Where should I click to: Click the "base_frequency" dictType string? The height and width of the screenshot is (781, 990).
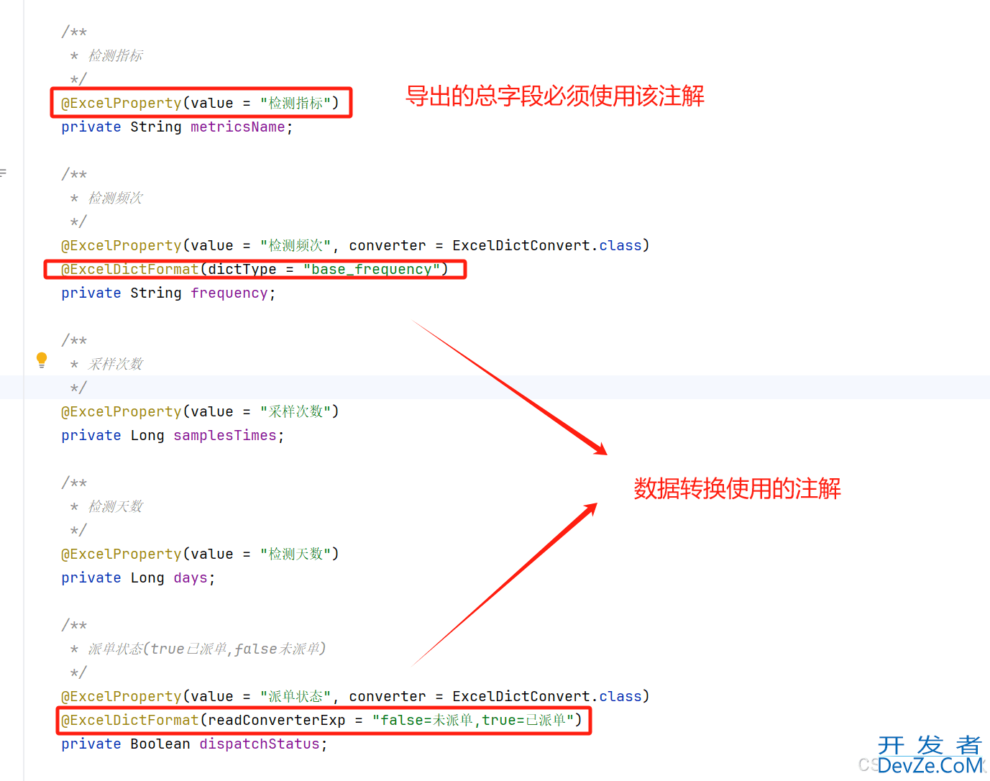coord(372,269)
